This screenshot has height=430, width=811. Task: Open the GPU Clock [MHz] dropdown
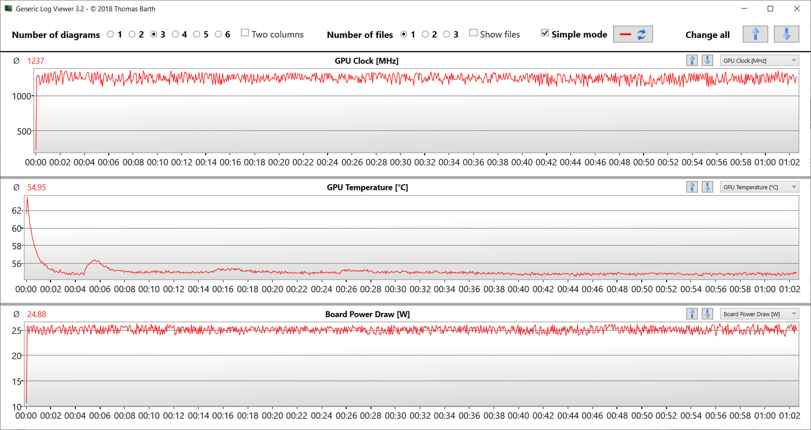click(759, 61)
